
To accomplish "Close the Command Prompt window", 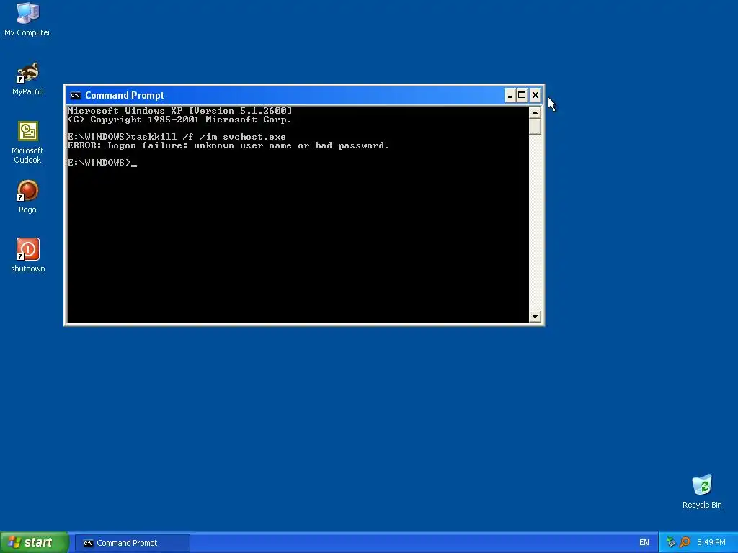I will click(x=535, y=96).
